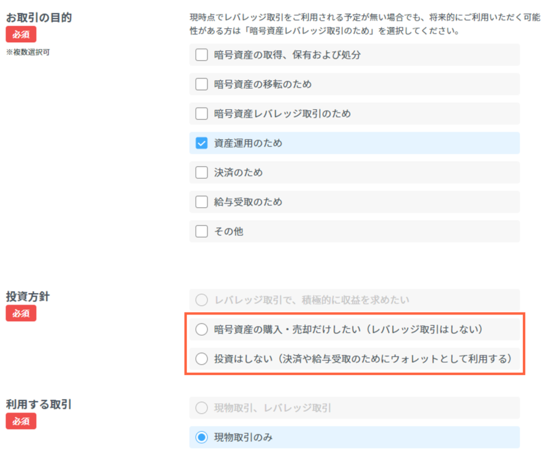Choose 暗号資産の購入・売却だけしたい radio button

pyautogui.click(x=201, y=329)
